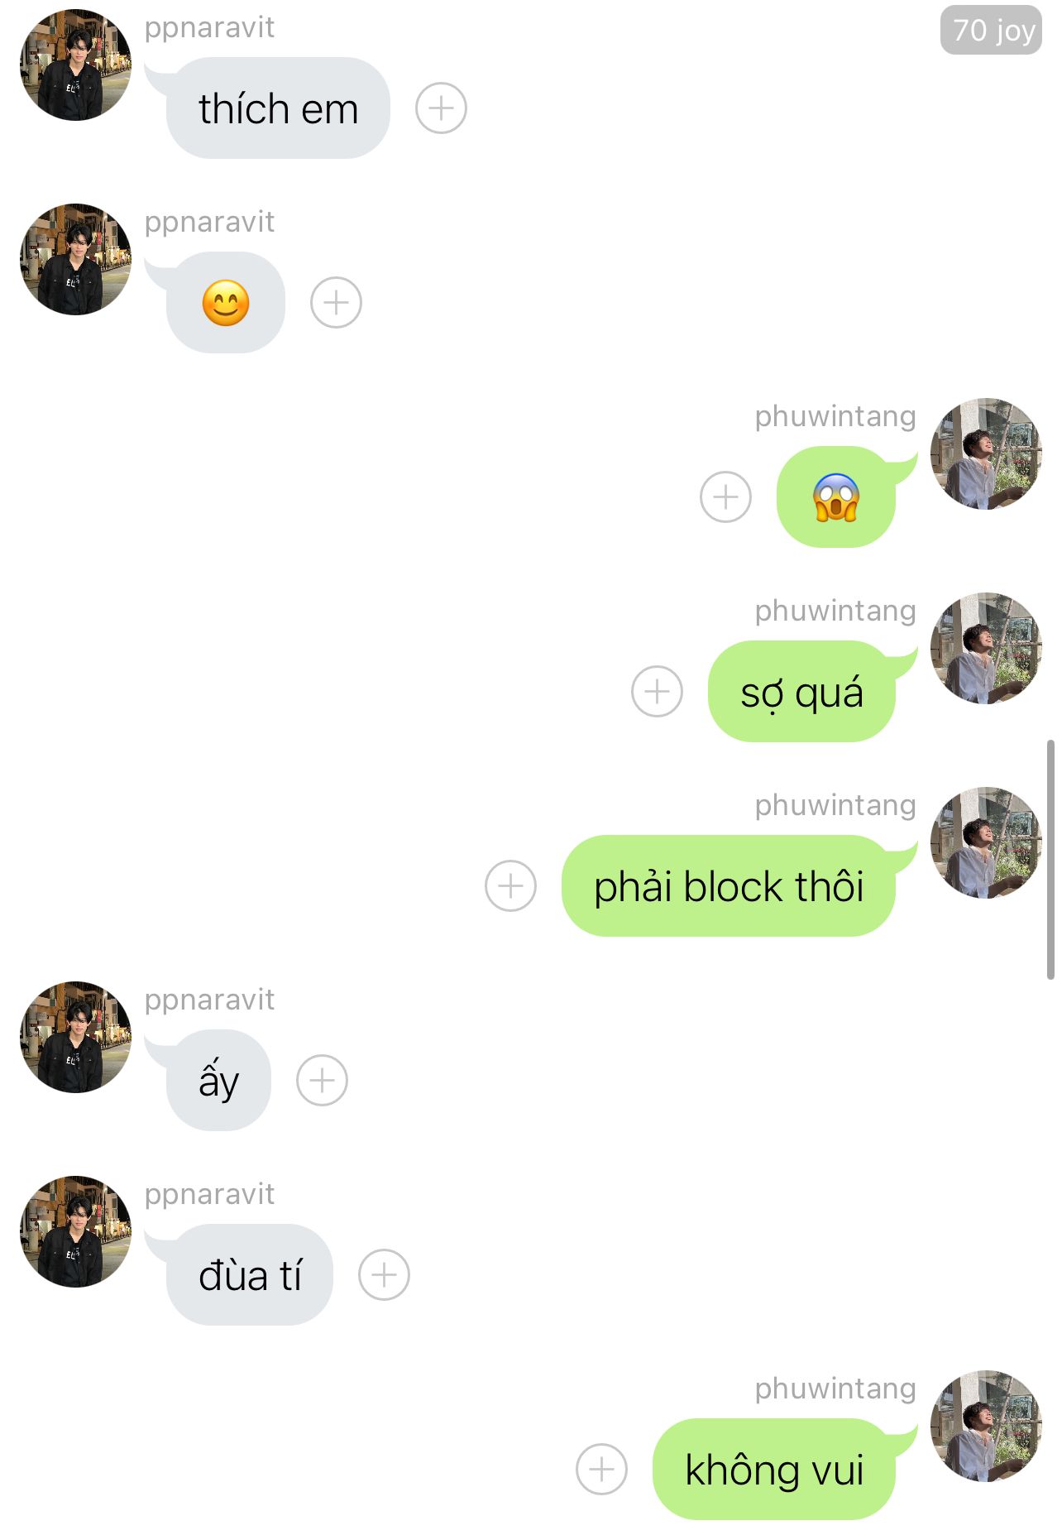1062x1535 pixels.
Task: Open ppnaravit's avatar beside "thích em"
Action: click(75, 65)
